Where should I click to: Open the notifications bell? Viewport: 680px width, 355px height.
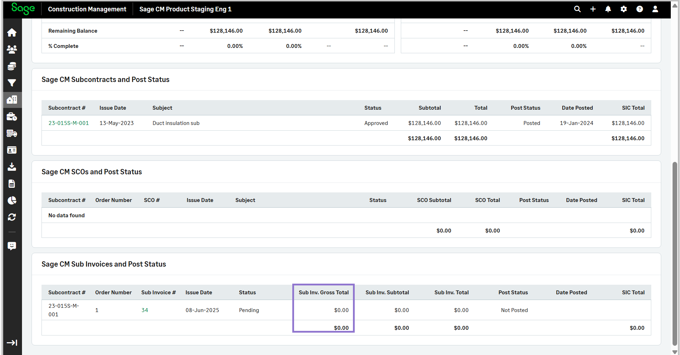coord(608,9)
